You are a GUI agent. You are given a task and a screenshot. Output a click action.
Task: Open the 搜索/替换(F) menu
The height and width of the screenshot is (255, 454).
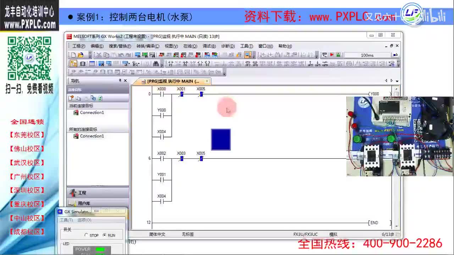tap(120, 46)
